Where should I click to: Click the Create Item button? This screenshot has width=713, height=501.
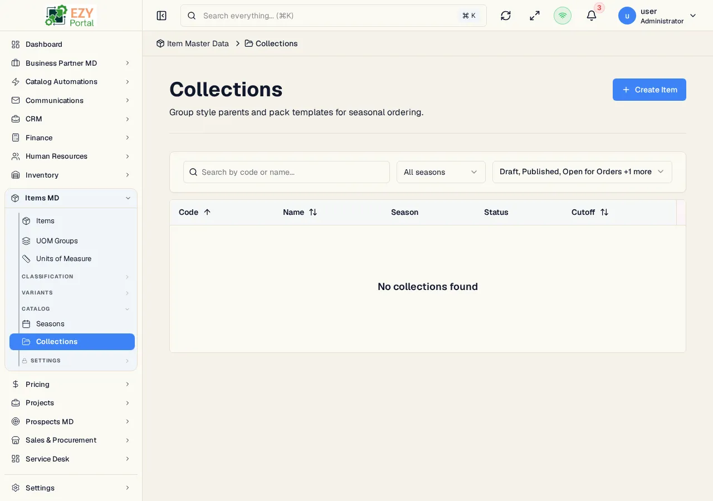coord(649,90)
